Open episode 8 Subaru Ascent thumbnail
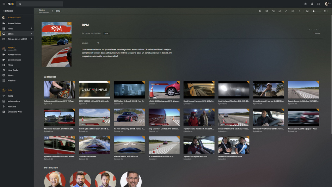 click(60, 90)
